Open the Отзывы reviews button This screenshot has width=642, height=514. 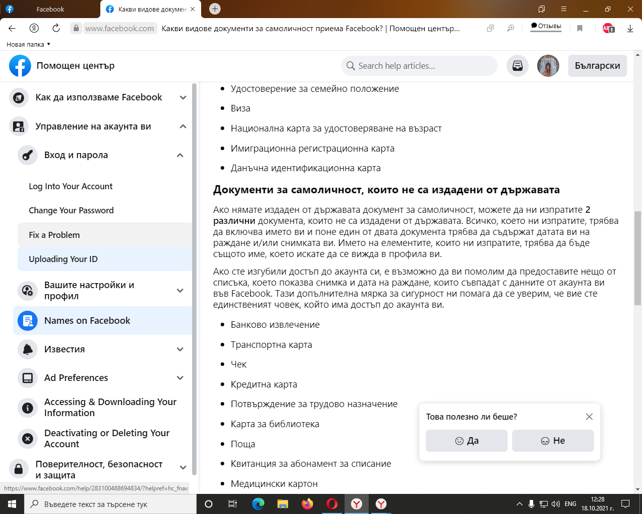[x=546, y=26]
